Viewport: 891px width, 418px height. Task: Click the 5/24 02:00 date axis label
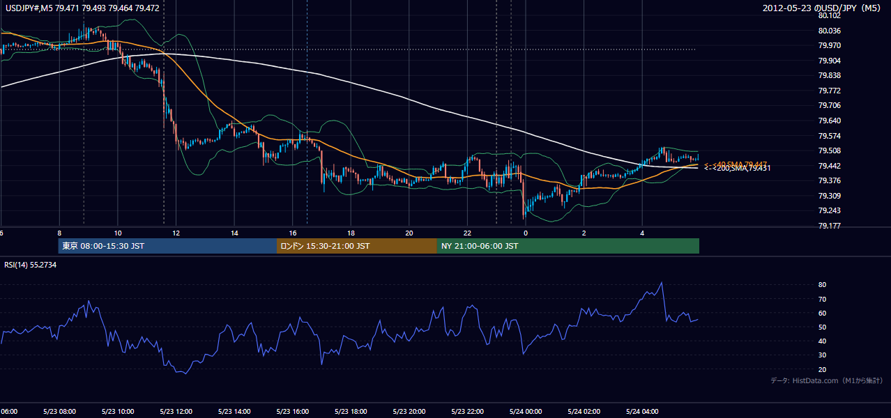click(584, 412)
